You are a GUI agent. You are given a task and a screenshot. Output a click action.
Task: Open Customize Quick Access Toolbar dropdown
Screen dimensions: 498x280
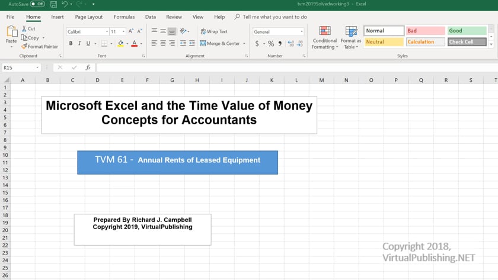[x=94, y=4]
